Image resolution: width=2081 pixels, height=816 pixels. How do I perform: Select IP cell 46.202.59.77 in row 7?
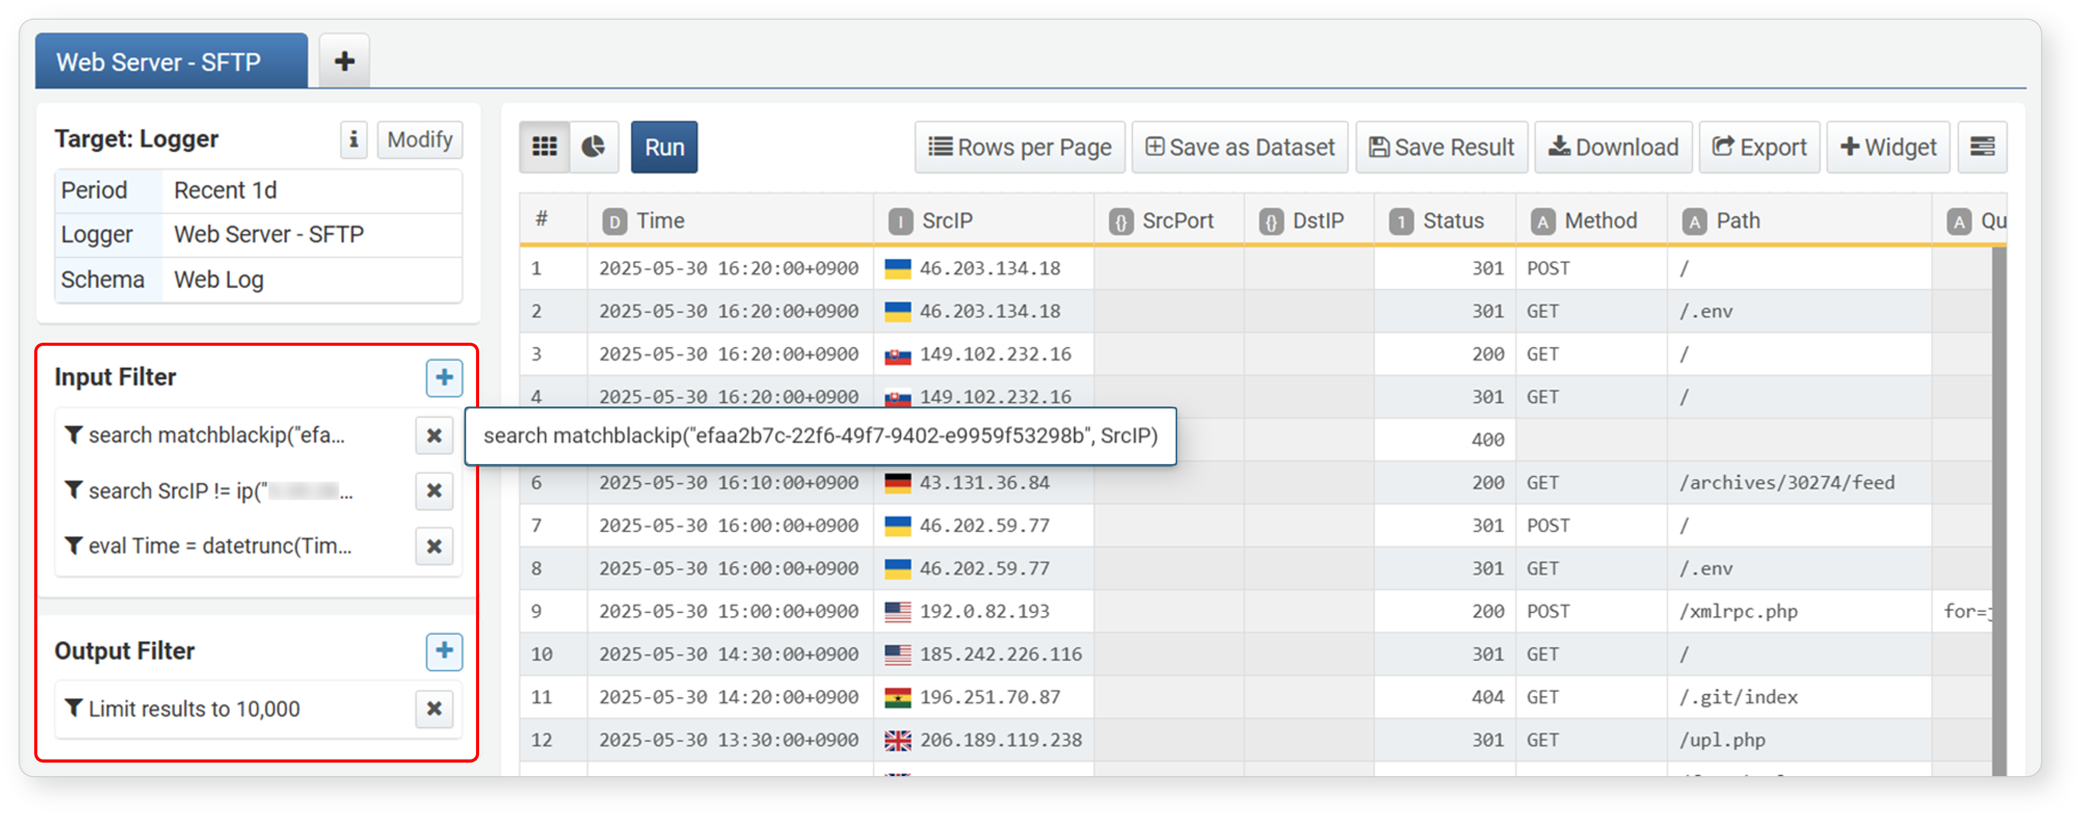pyautogui.click(x=984, y=526)
